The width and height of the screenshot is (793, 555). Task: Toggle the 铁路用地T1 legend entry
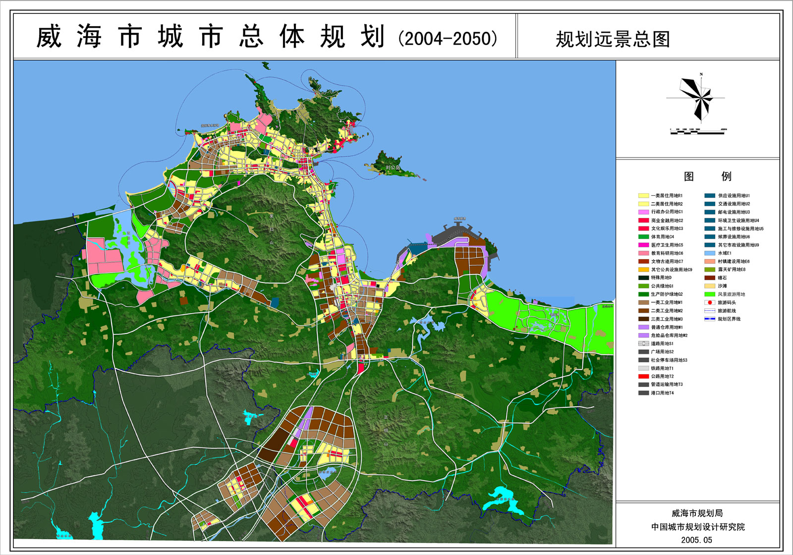643,368
